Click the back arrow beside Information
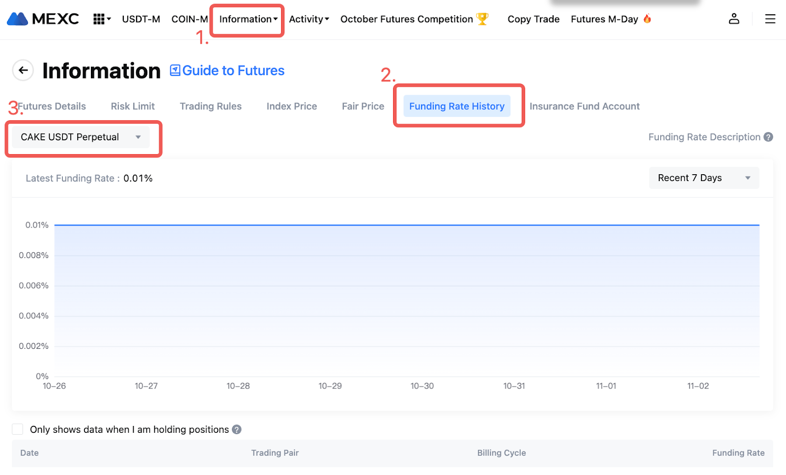The width and height of the screenshot is (786, 475). point(23,71)
